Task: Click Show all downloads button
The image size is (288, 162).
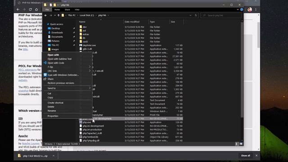Action: pyautogui.click(x=246, y=156)
